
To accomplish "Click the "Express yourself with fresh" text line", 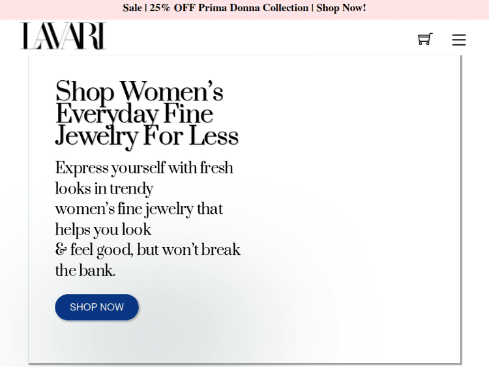I will (144, 168).
